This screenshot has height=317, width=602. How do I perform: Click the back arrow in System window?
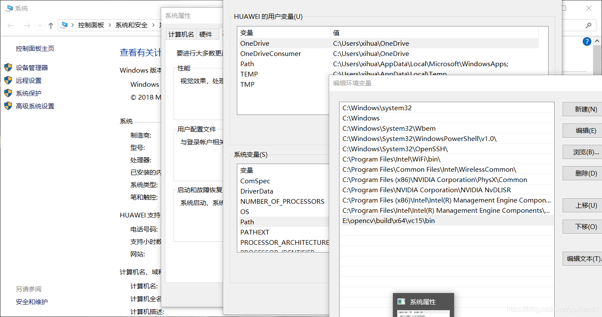point(11,26)
